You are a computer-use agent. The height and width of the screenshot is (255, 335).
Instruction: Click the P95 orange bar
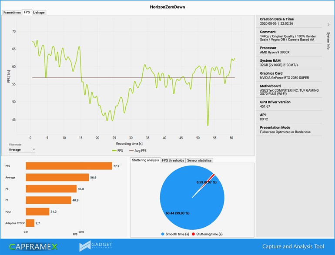click(68, 166)
